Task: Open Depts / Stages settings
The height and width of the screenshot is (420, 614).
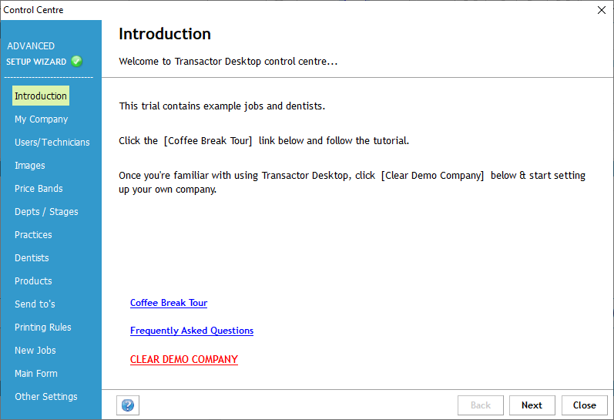Action: pos(46,212)
